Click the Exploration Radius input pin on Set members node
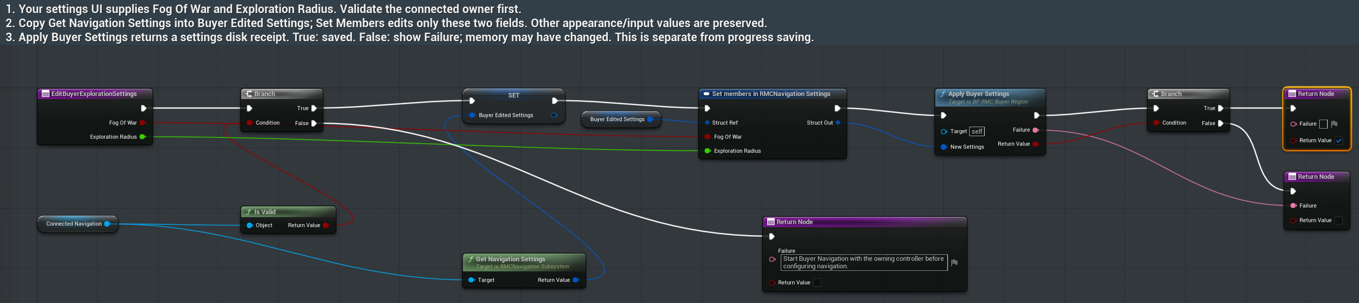The height and width of the screenshot is (303, 1359). tap(708, 151)
